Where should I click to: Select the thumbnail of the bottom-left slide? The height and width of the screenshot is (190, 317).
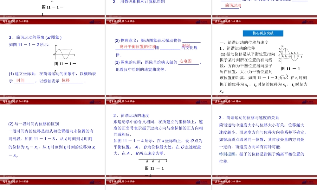(x=52, y=142)
